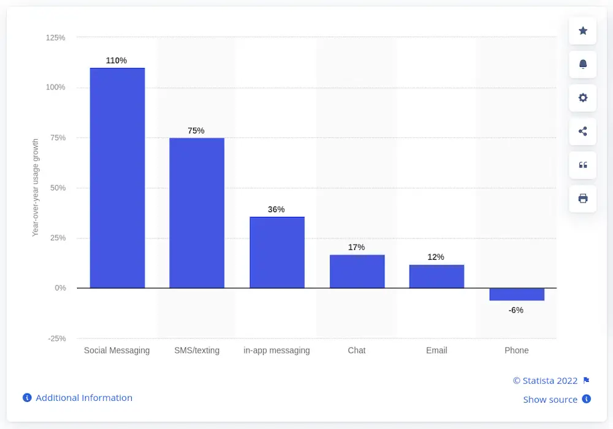Screen dimensions: 613x429
Task: Select the SMS/texting 75% bar
Action: [x=197, y=213]
